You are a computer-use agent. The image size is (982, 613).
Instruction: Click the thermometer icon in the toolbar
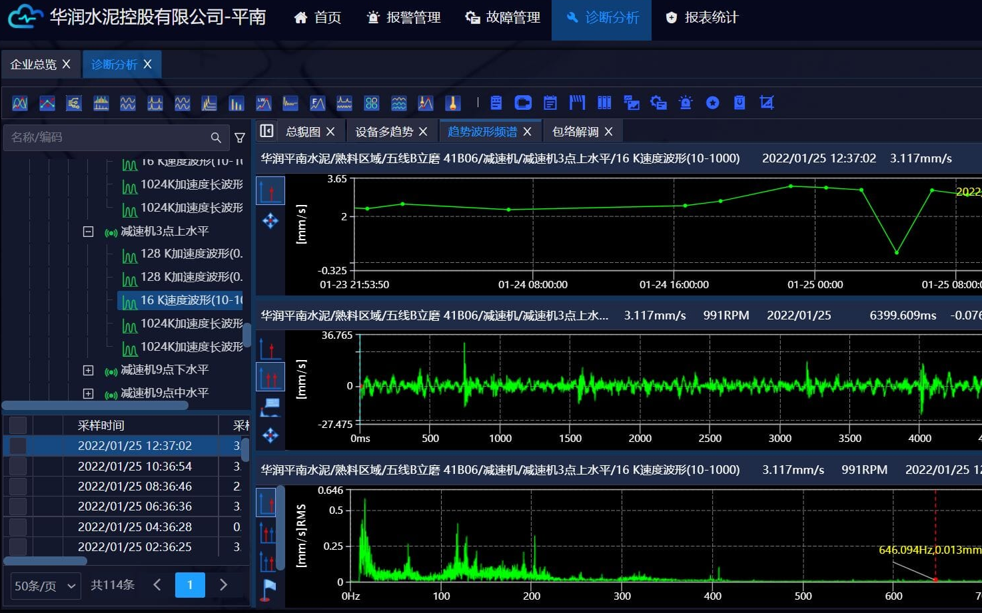(453, 103)
